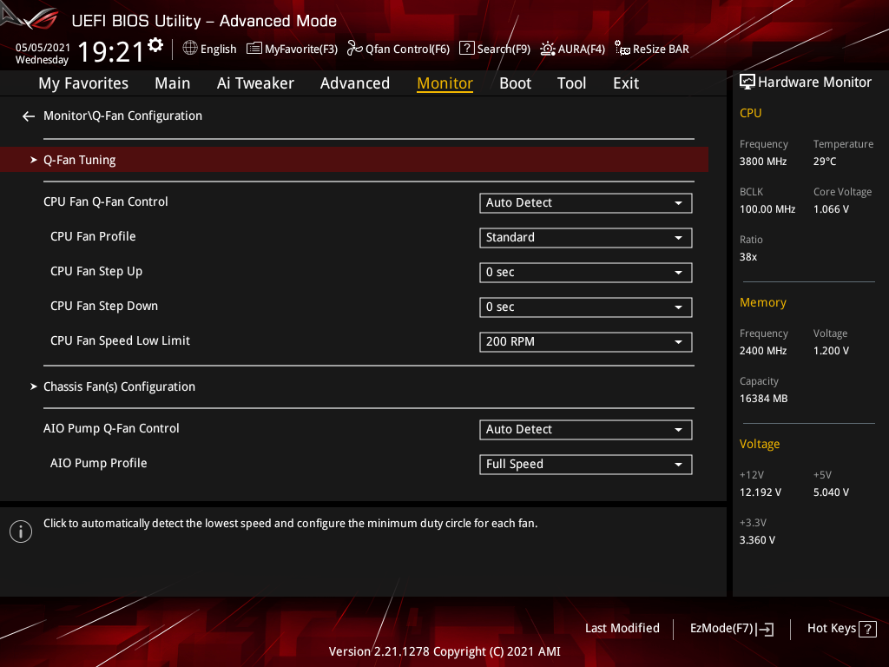The width and height of the screenshot is (889, 667).
Task: Open Search(F9)
Action: pyautogui.click(x=494, y=49)
